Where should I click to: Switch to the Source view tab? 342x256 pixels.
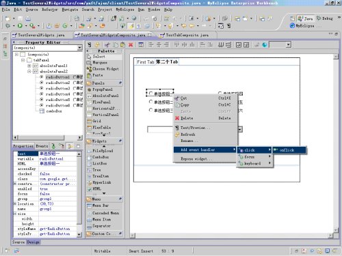[18, 242]
